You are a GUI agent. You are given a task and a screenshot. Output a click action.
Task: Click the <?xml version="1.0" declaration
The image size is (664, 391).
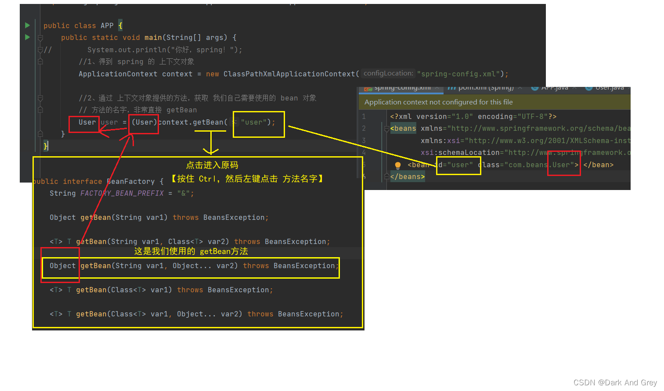(473, 116)
